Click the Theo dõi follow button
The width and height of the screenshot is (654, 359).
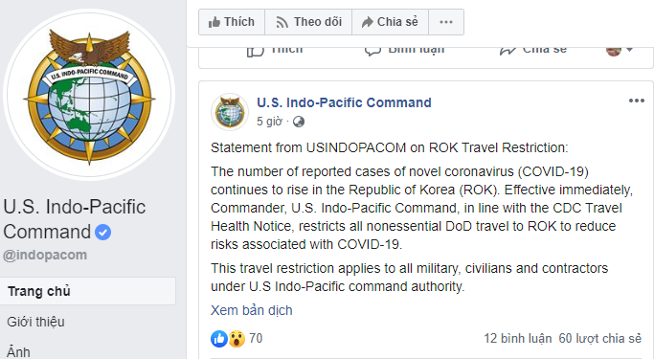click(x=308, y=22)
